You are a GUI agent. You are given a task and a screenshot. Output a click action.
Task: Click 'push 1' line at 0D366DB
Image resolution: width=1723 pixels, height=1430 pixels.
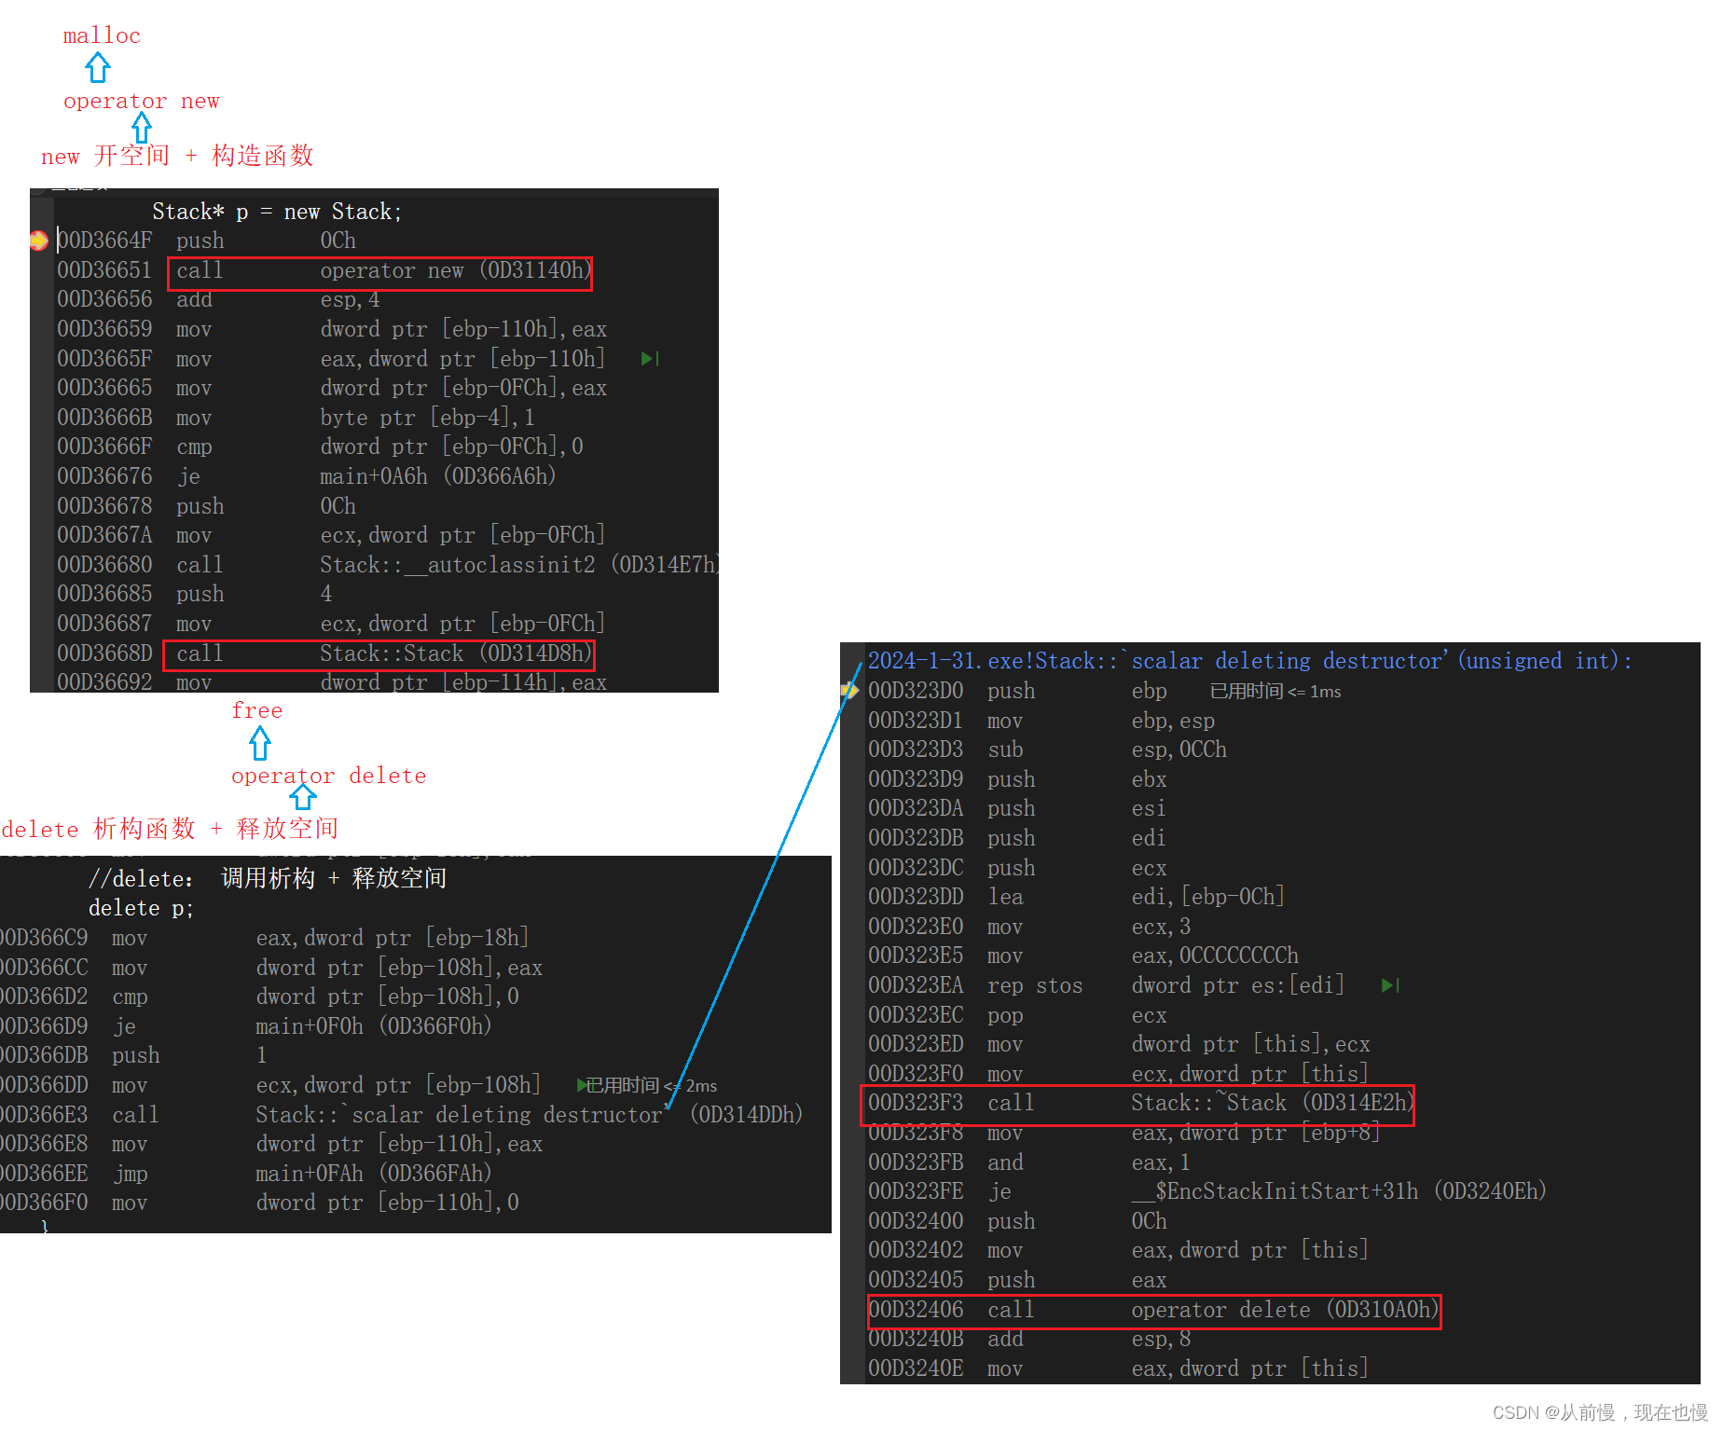coord(134,1055)
